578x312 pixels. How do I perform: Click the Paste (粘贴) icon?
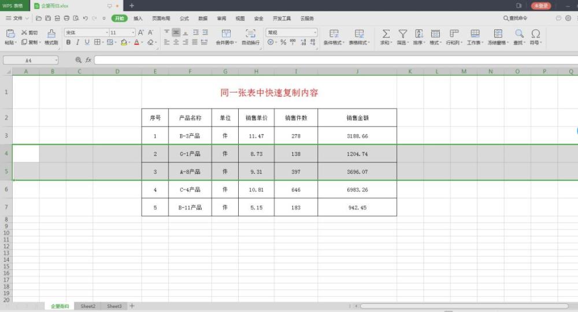[x=10, y=34]
